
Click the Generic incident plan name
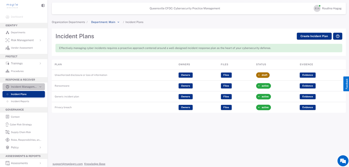click(x=67, y=97)
